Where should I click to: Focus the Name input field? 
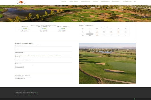pyautogui.click(x=44, y=47)
